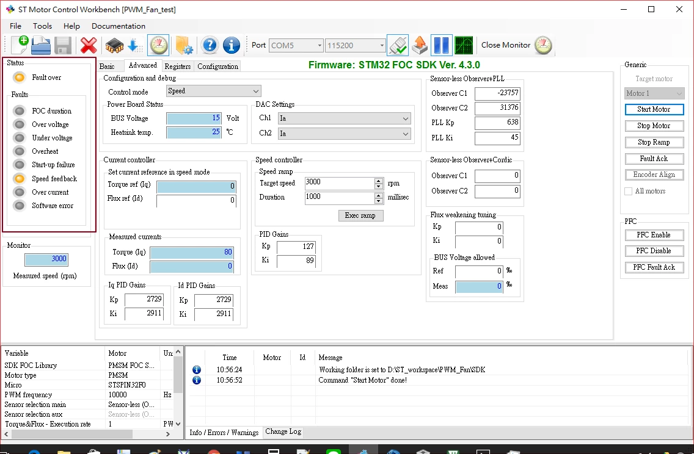Click the variable list horizontal scroll right arrow

(168, 434)
